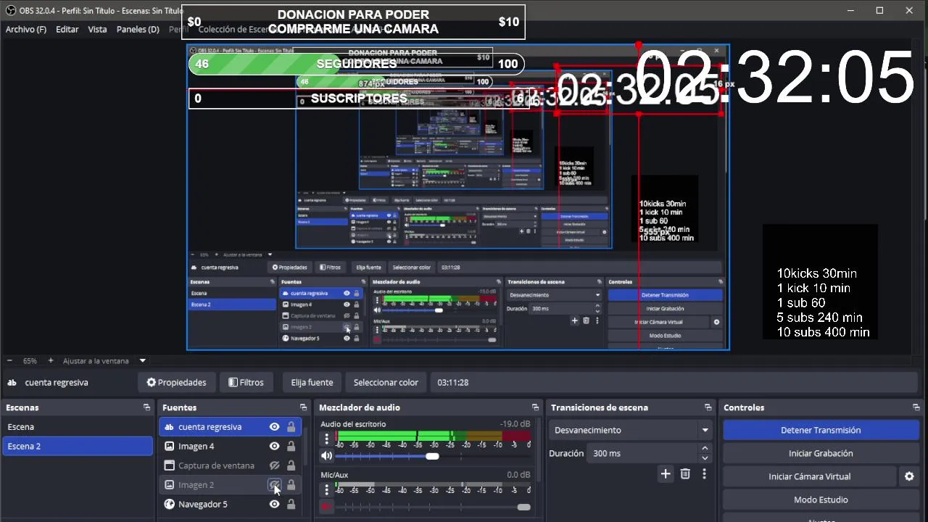Screen dimensions: 928x522
Task: Enable Modo Estudio
Action: click(821, 500)
